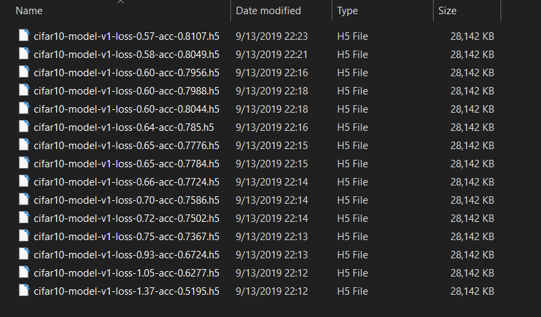Select file icon of loss-1.37-acc-0.5195.h5
Screen dimensions: 541x317
24,291
